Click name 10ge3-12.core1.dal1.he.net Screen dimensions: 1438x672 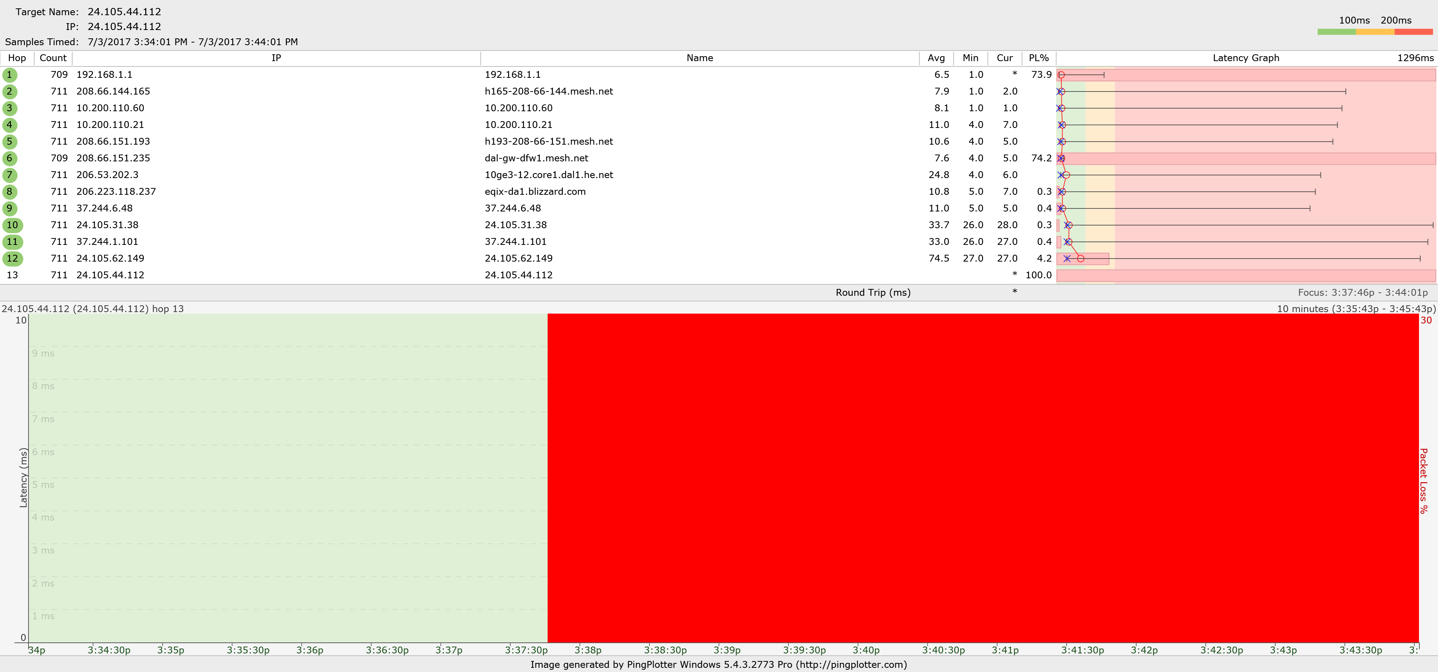(549, 175)
